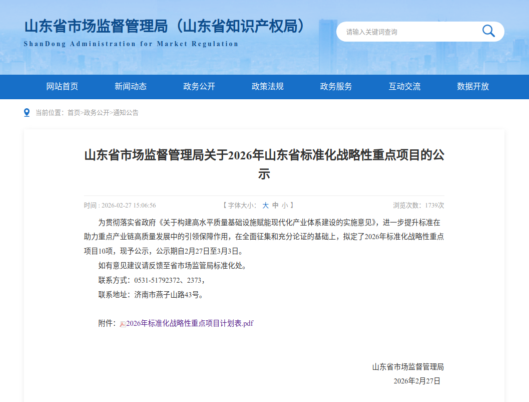Screen dimensions: 529x402
Task: Click the search magnifier icon
Action: pyautogui.click(x=488, y=31)
